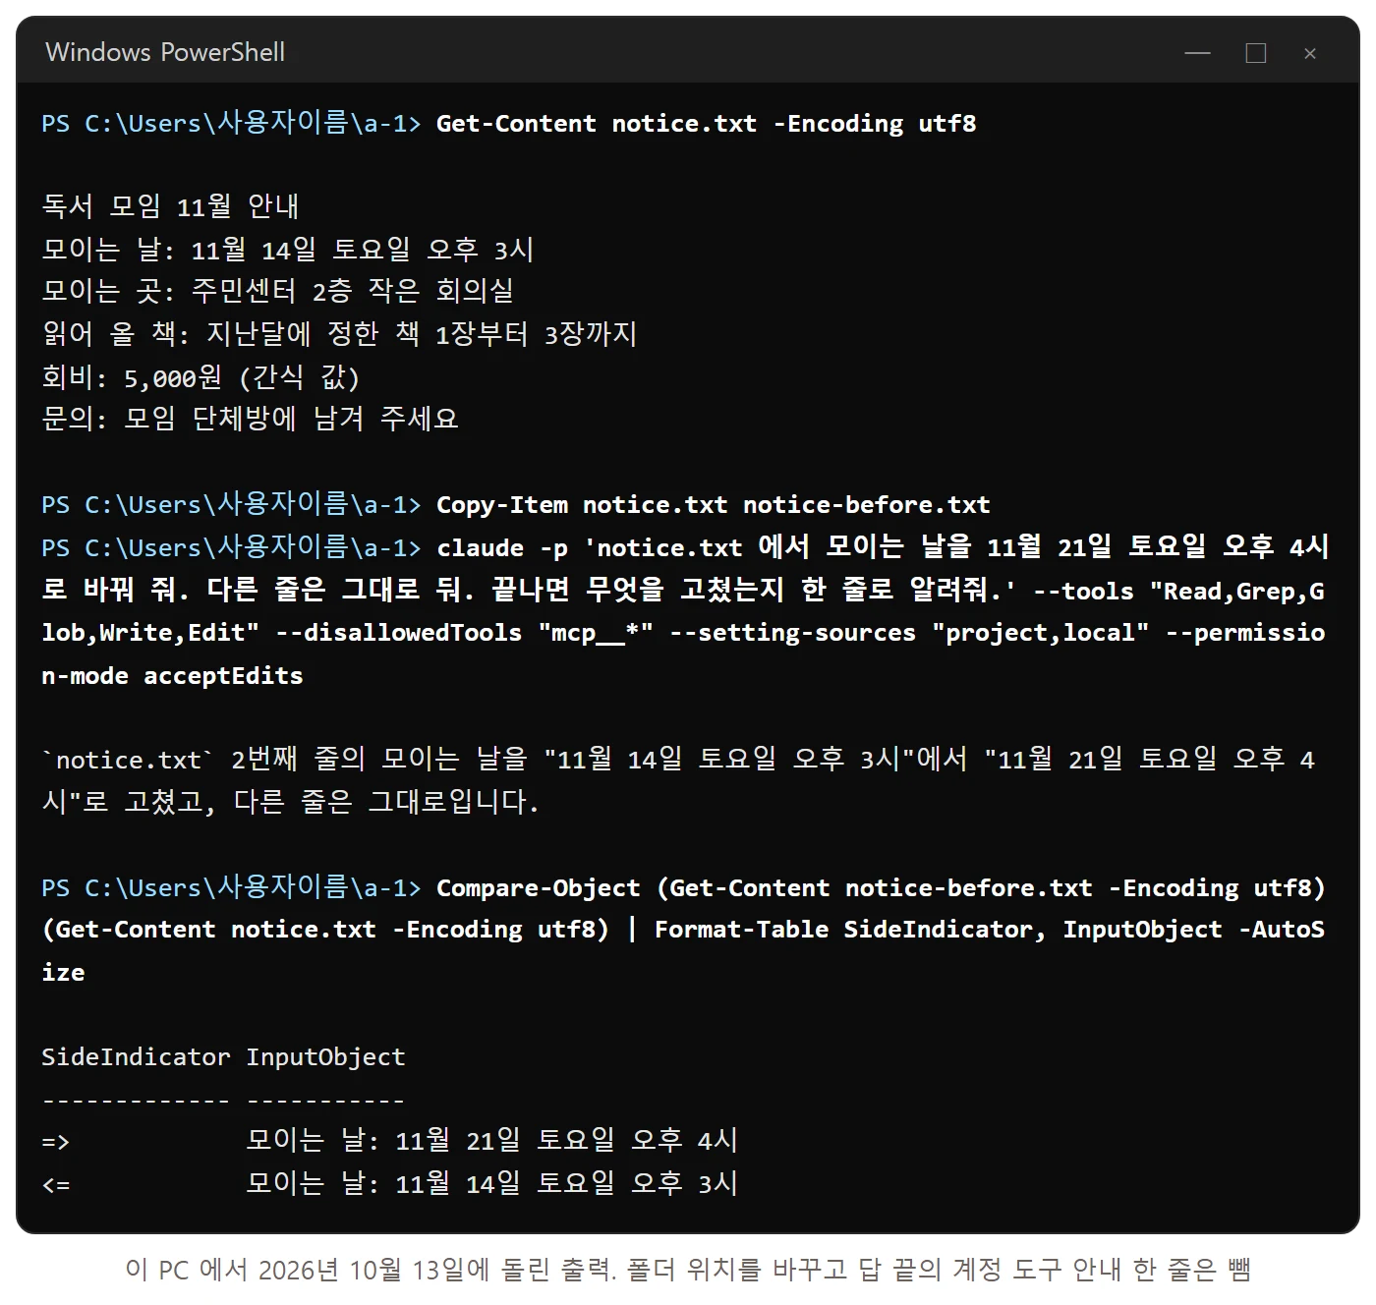Viewport: 1376px width, 1305px height.
Task: Close the Windows PowerShell window
Action: pyautogui.click(x=1310, y=53)
